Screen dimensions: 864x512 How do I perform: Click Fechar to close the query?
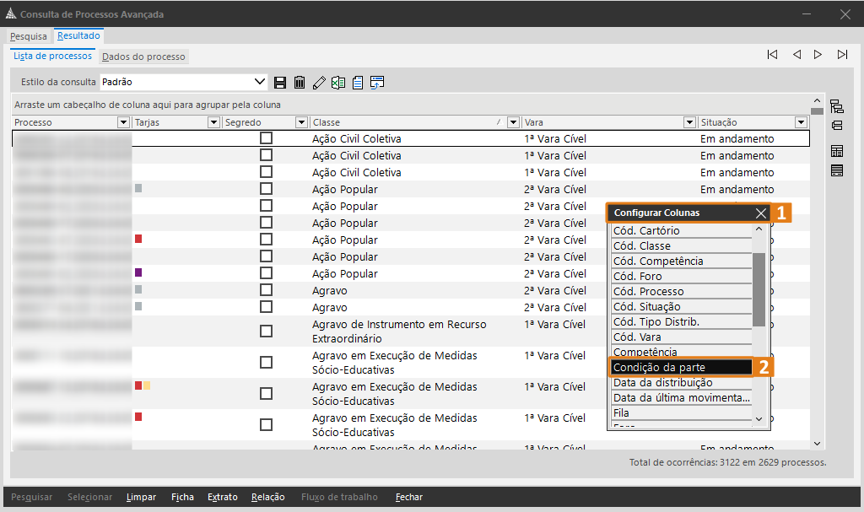coord(409,497)
